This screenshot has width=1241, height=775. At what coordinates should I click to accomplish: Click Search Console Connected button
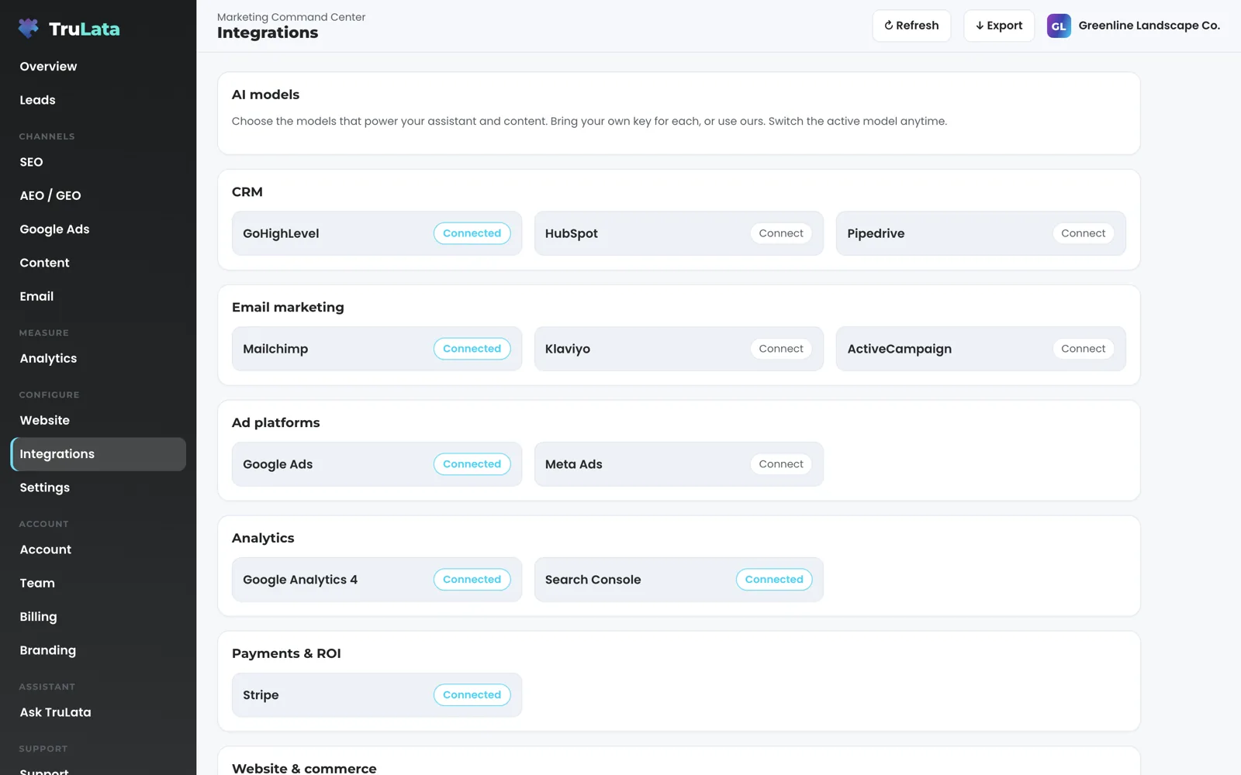pyautogui.click(x=774, y=580)
